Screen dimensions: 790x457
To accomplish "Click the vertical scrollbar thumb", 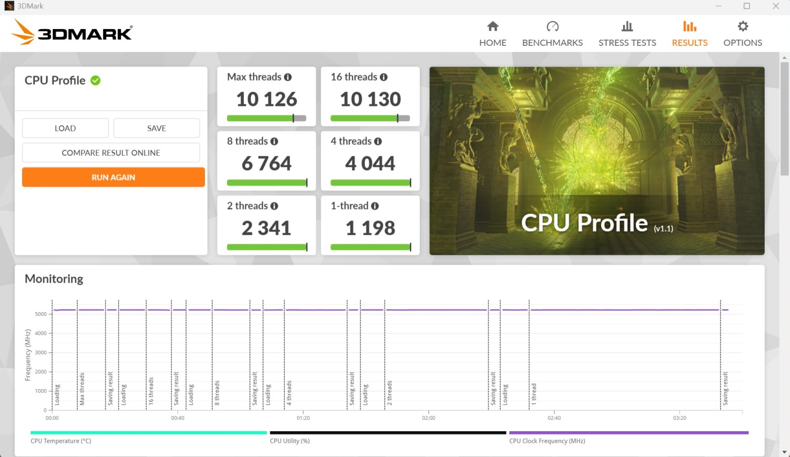I will tap(784, 118).
